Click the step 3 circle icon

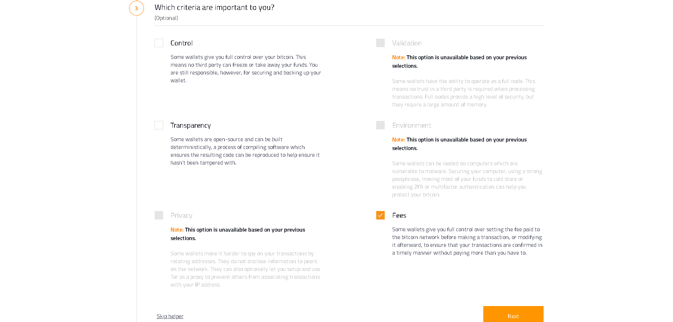(x=137, y=8)
